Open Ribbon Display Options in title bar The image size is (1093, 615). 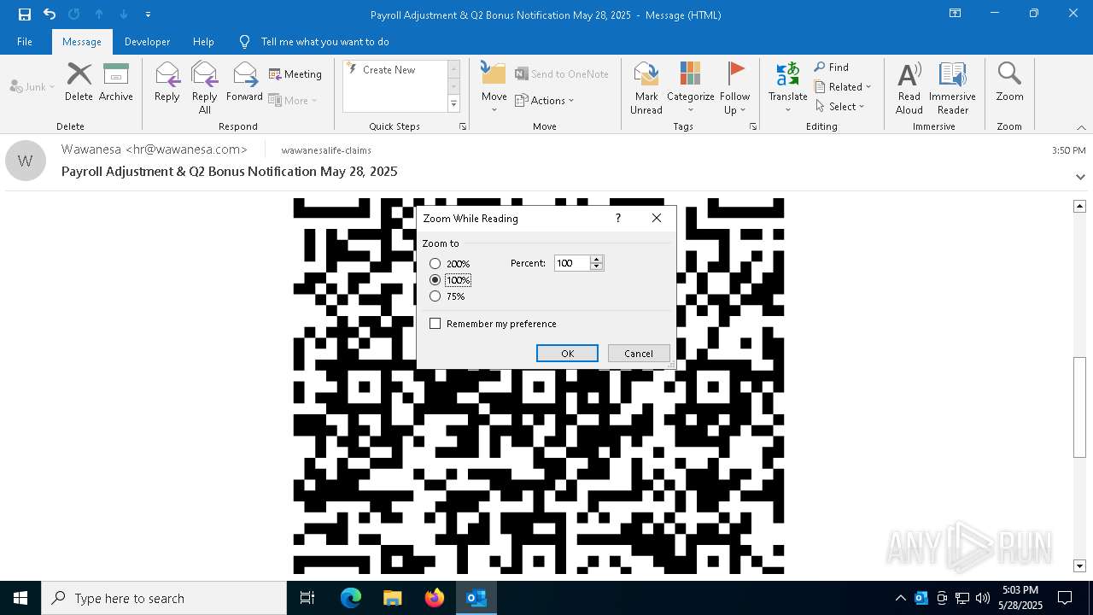956,14
